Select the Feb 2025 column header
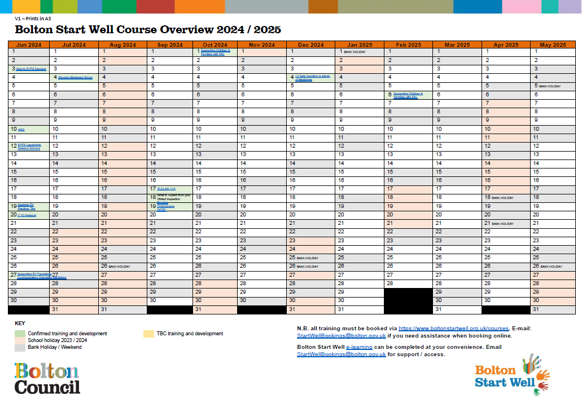582x408 pixels. click(408, 45)
